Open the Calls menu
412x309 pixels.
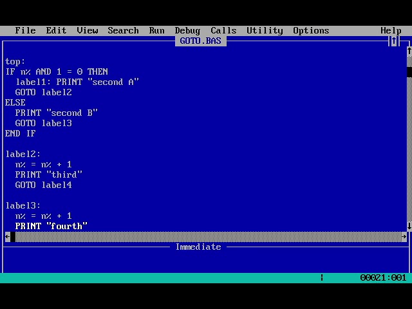tap(223, 30)
